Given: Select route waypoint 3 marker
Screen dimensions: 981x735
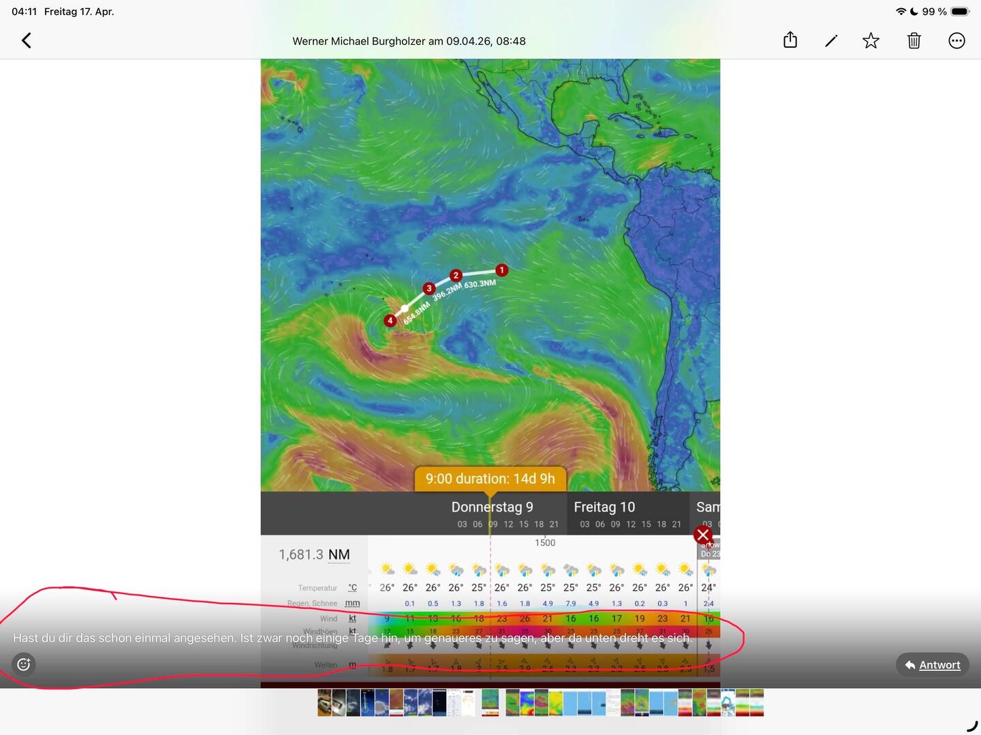Looking at the screenshot, I should click(x=429, y=289).
